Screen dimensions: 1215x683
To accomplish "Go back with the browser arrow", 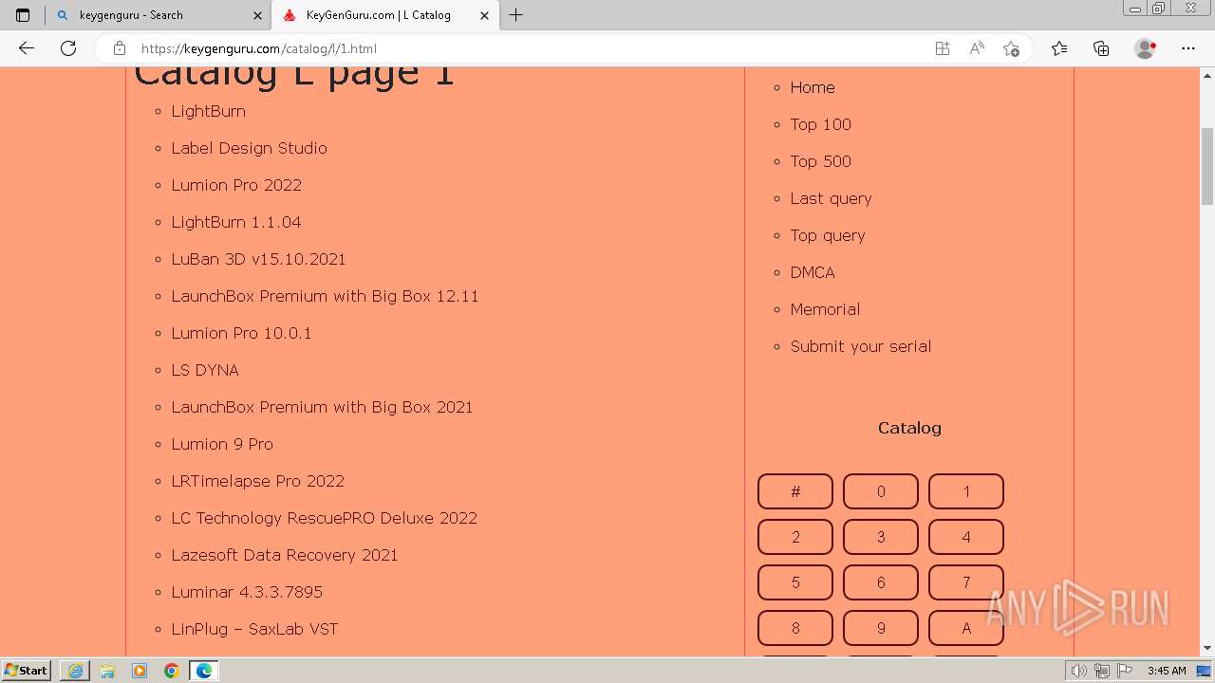I will pyautogui.click(x=27, y=48).
